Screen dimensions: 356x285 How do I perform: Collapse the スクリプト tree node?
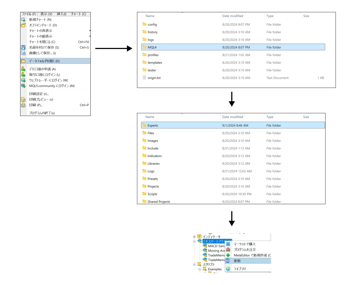tap(194, 264)
